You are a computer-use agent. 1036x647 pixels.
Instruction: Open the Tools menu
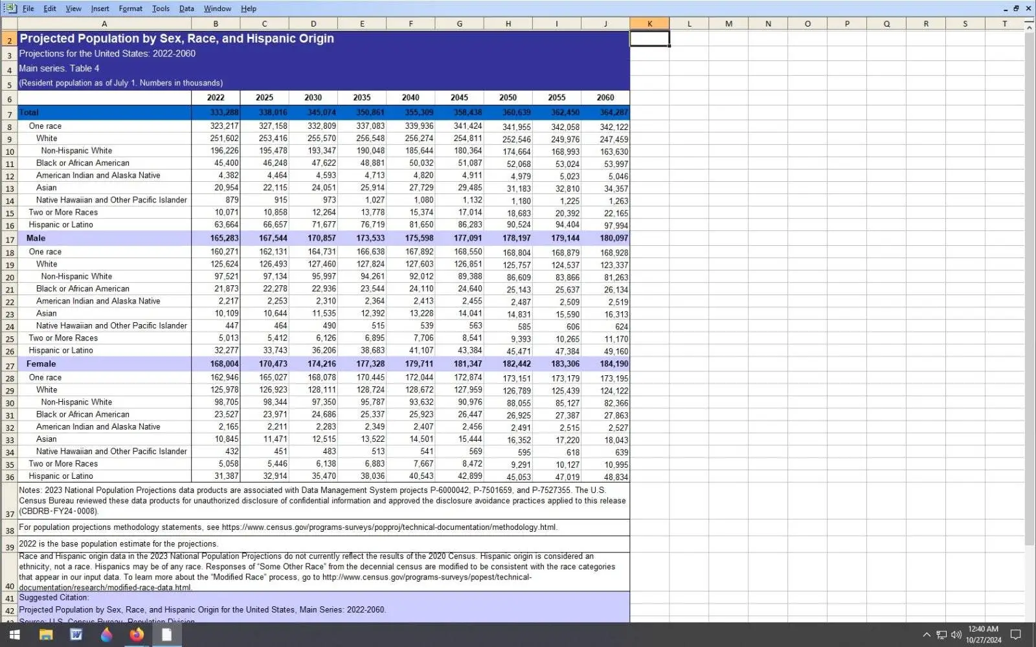(160, 8)
